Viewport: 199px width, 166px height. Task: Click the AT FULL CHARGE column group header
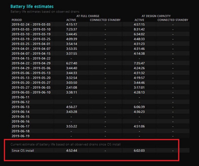click(89, 16)
